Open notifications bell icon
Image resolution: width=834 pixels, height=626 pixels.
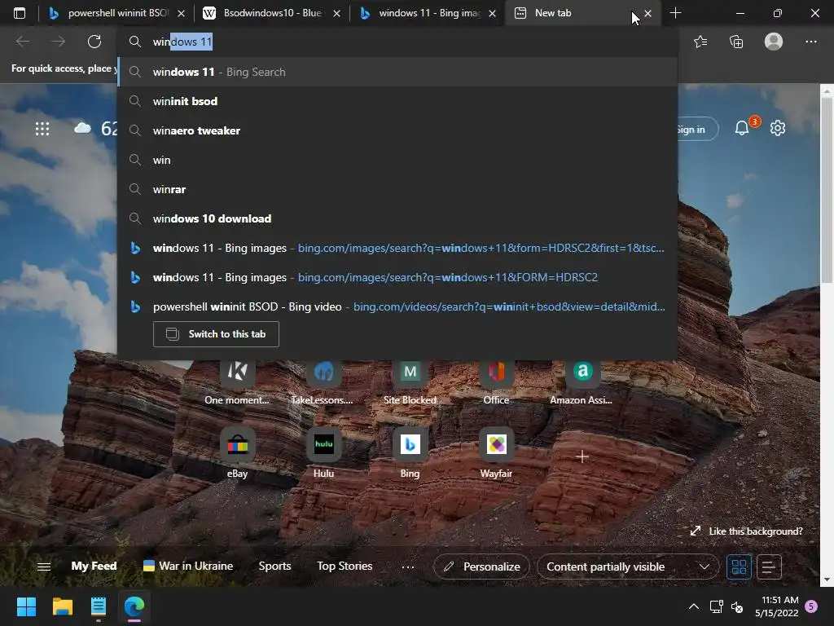tap(742, 128)
